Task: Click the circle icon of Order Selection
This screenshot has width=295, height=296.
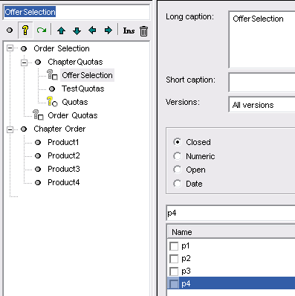Action: pos(24,49)
